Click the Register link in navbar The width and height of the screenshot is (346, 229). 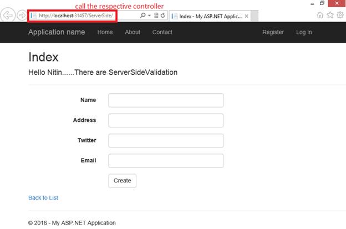[x=273, y=32]
